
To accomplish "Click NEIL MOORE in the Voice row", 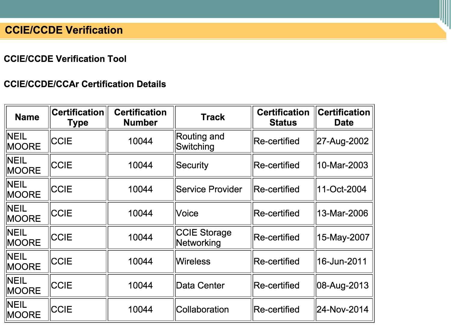I will pyautogui.click(x=24, y=213).
